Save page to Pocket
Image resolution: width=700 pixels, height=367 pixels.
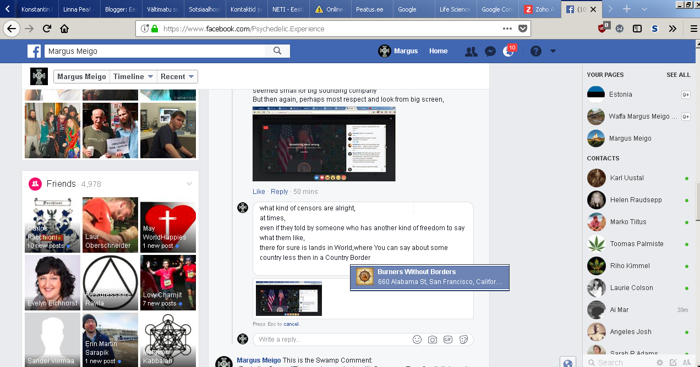(x=523, y=29)
